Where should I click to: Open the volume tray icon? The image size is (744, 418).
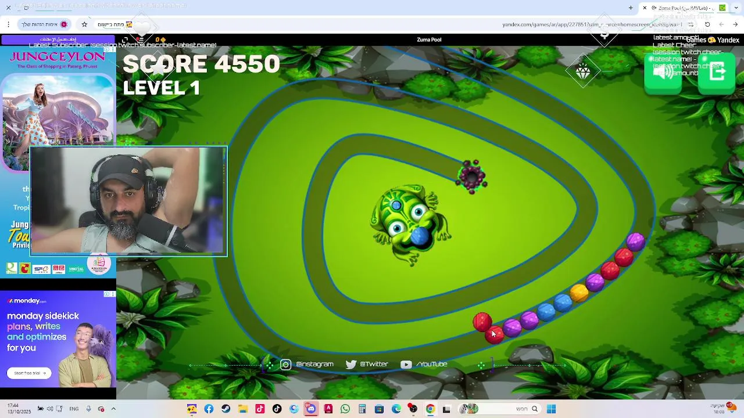(49, 409)
